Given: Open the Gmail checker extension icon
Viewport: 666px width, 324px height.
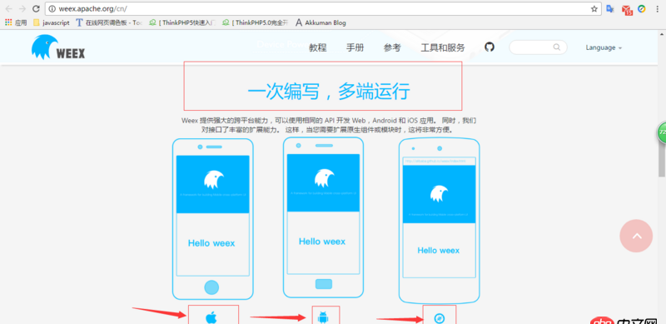Looking at the screenshot, I should (x=627, y=9).
